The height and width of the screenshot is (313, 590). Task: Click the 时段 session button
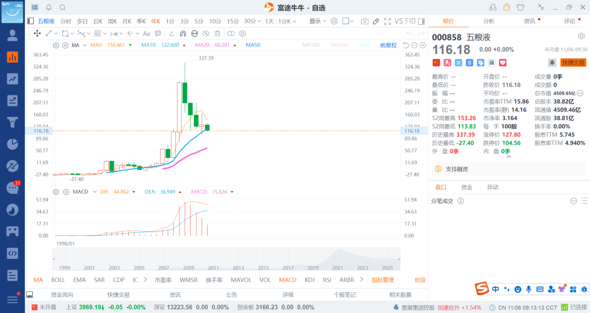(420, 280)
